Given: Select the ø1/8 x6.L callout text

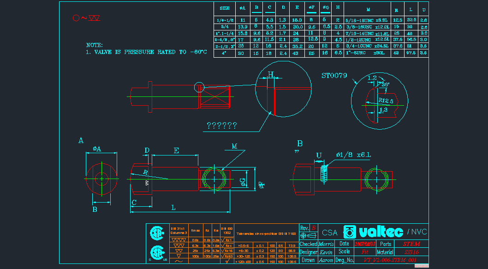Looking at the screenshot, I should pos(353,154).
